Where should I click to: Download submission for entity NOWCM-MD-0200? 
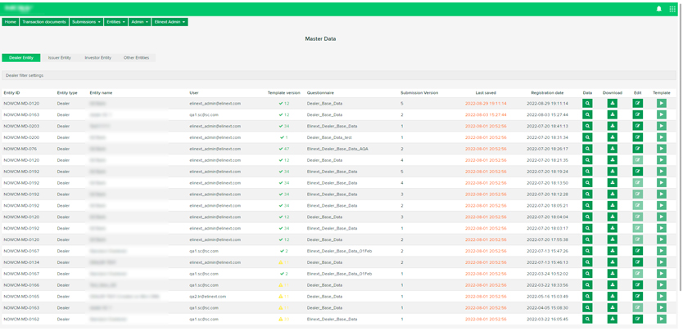tap(612, 137)
